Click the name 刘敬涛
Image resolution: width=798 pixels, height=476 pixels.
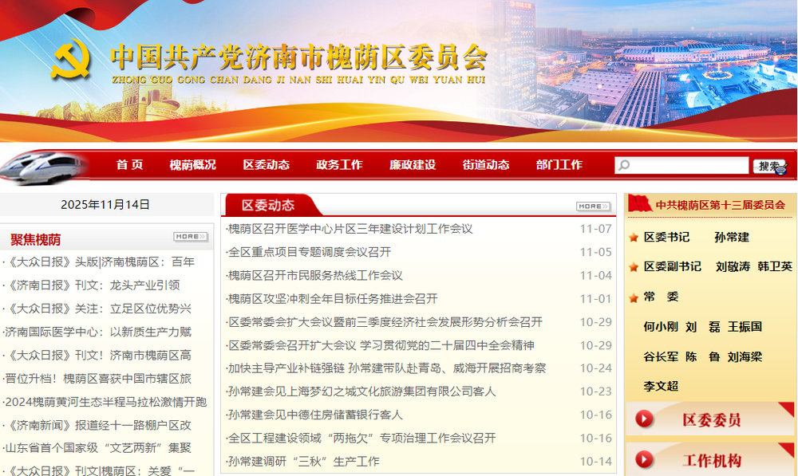733,266
